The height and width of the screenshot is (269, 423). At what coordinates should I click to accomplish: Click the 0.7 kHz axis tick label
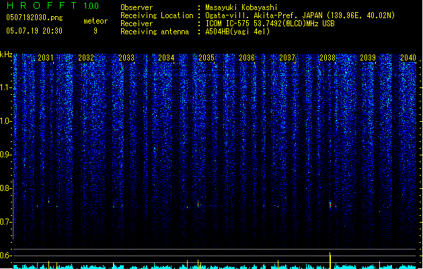[5, 222]
